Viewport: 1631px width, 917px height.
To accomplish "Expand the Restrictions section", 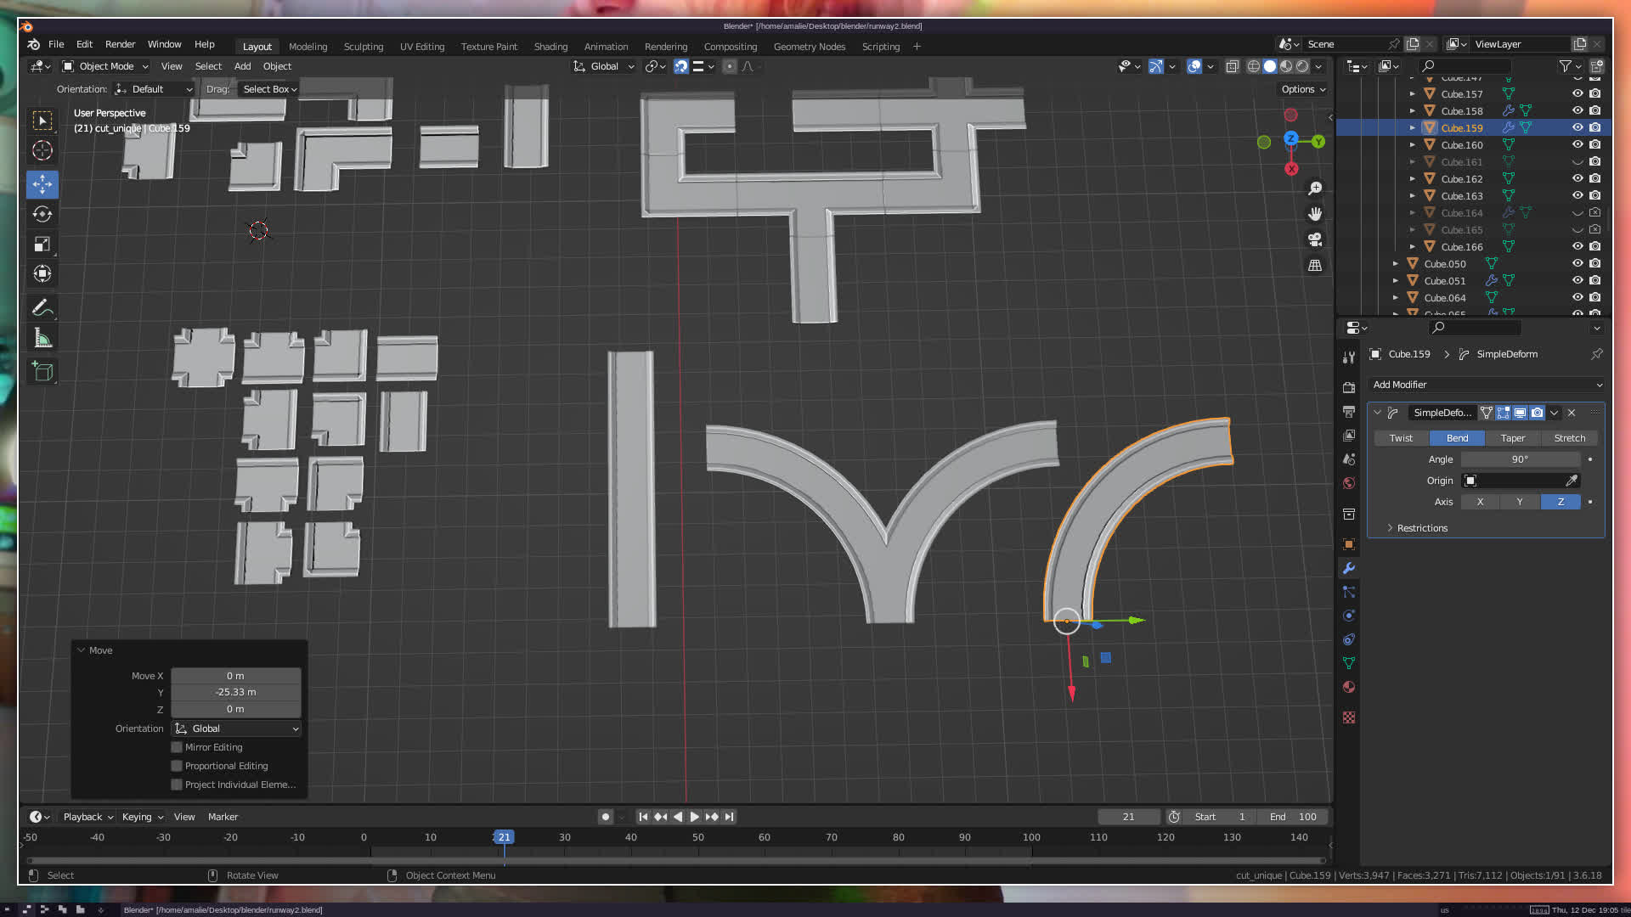I will [1421, 528].
